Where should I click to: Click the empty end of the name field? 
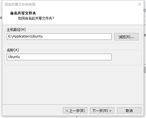pyautogui.click(x=65, y=57)
